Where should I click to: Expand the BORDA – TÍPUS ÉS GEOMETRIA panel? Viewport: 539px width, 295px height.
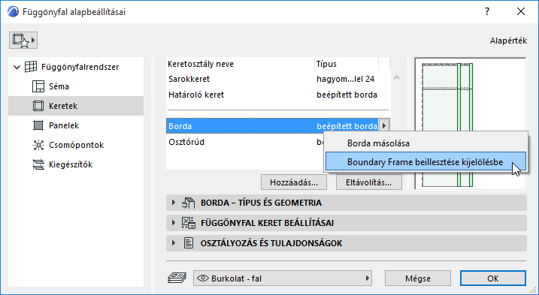(x=174, y=203)
